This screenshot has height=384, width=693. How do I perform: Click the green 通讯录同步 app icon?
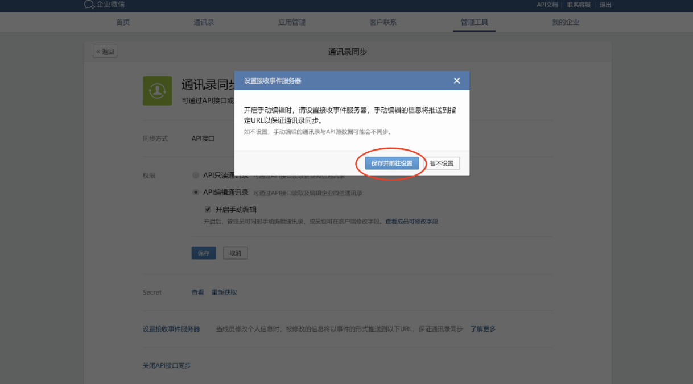pos(157,90)
